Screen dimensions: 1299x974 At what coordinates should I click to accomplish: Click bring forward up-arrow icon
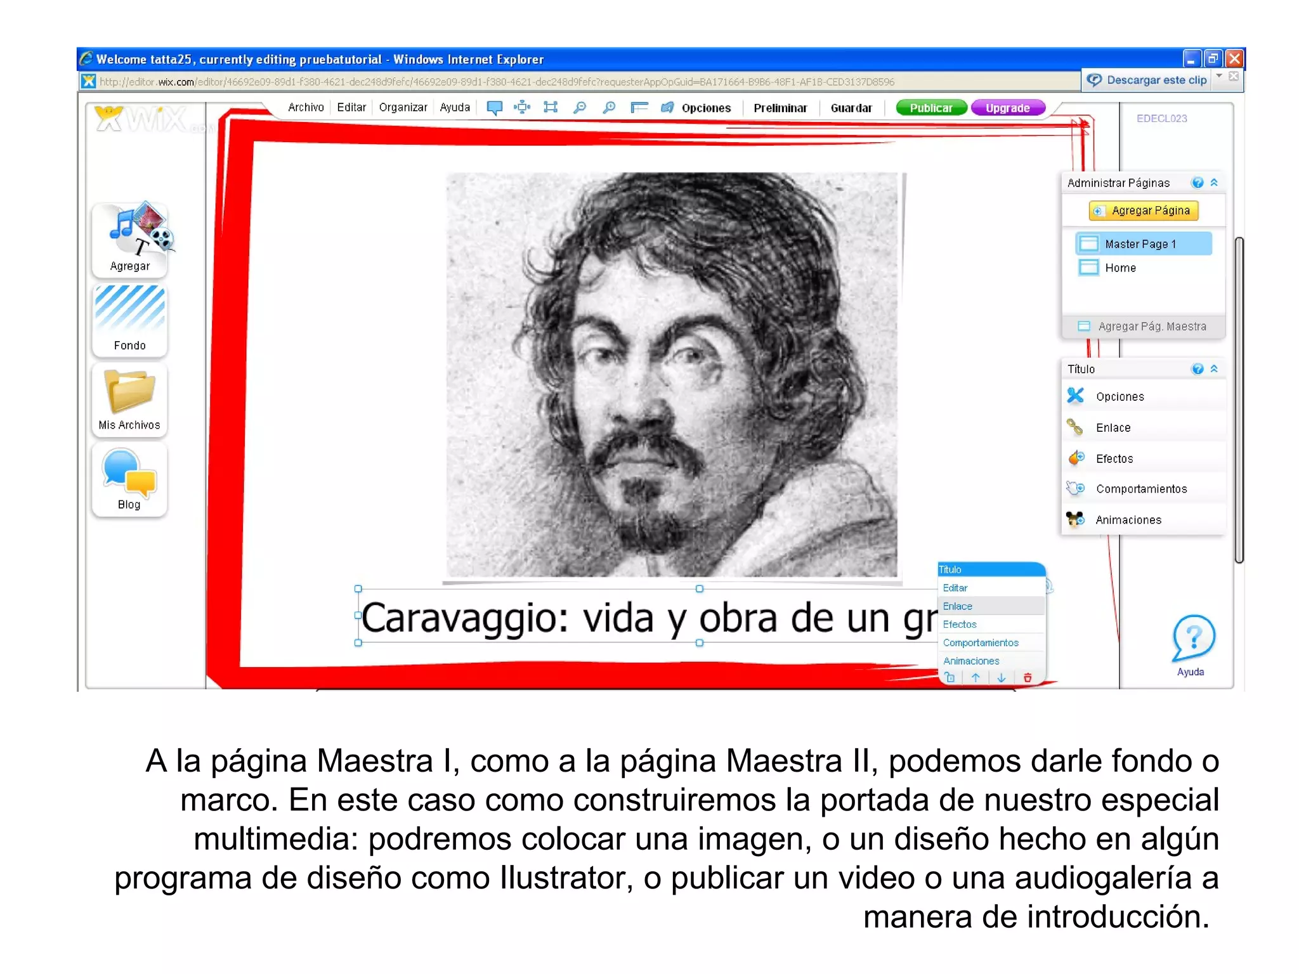click(976, 678)
